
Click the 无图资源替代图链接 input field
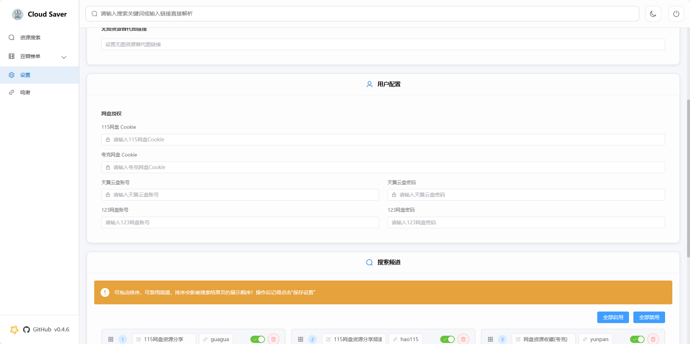pyautogui.click(x=383, y=44)
